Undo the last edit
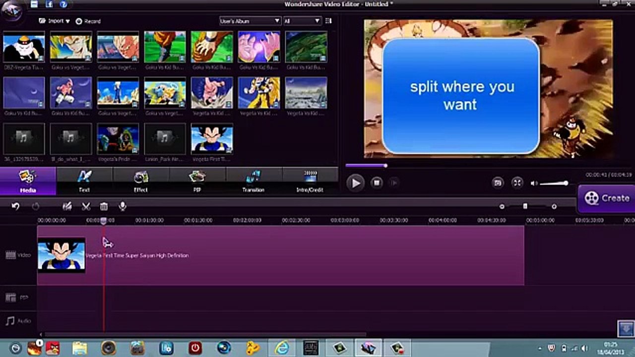 tap(15, 206)
